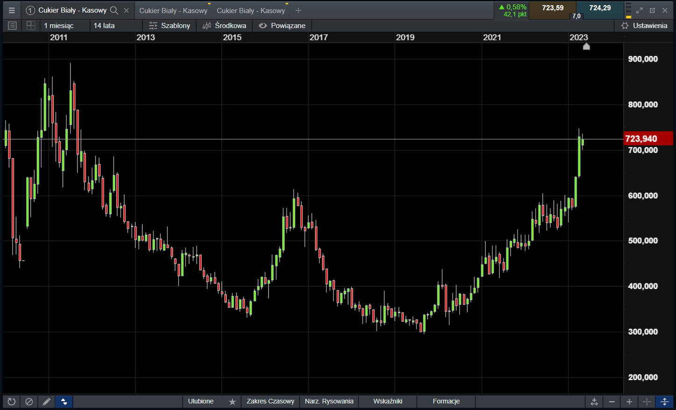This screenshot has width=676, height=410.
Task: Click the clear drawings circle-slash icon
Action: (29, 402)
